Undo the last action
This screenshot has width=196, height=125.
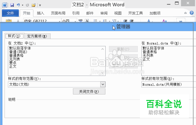click(18, 5)
